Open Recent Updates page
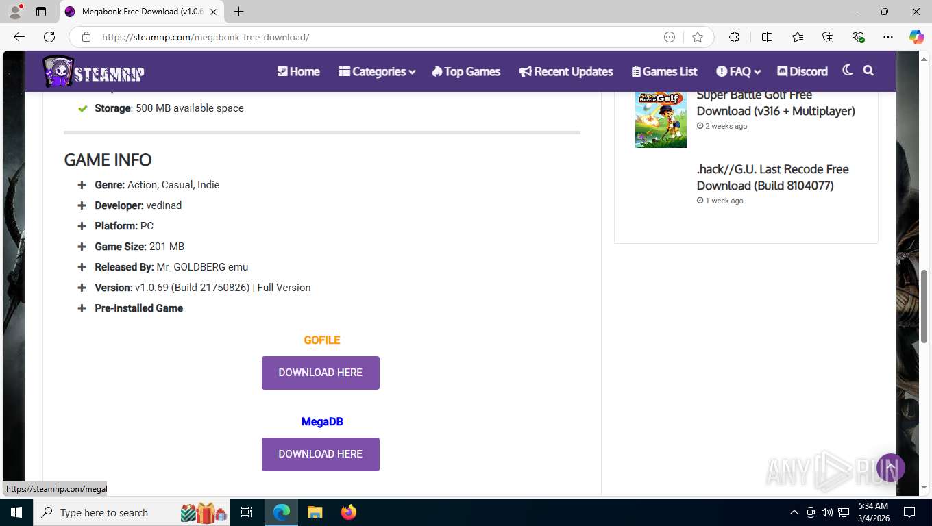The width and height of the screenshot is (932, 526). tap(566, 71)
